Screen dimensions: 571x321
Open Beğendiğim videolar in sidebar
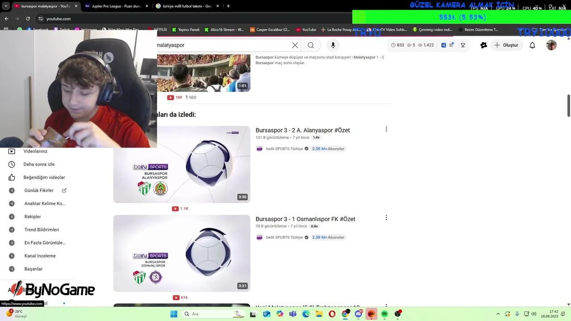[44, 177]
